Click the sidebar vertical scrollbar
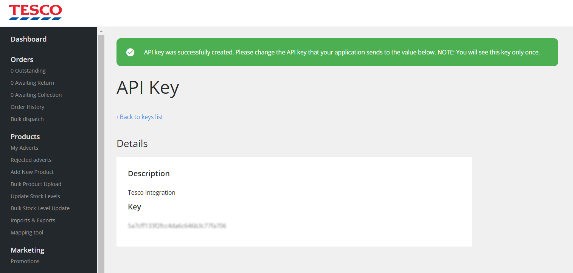 click(101, 154)
